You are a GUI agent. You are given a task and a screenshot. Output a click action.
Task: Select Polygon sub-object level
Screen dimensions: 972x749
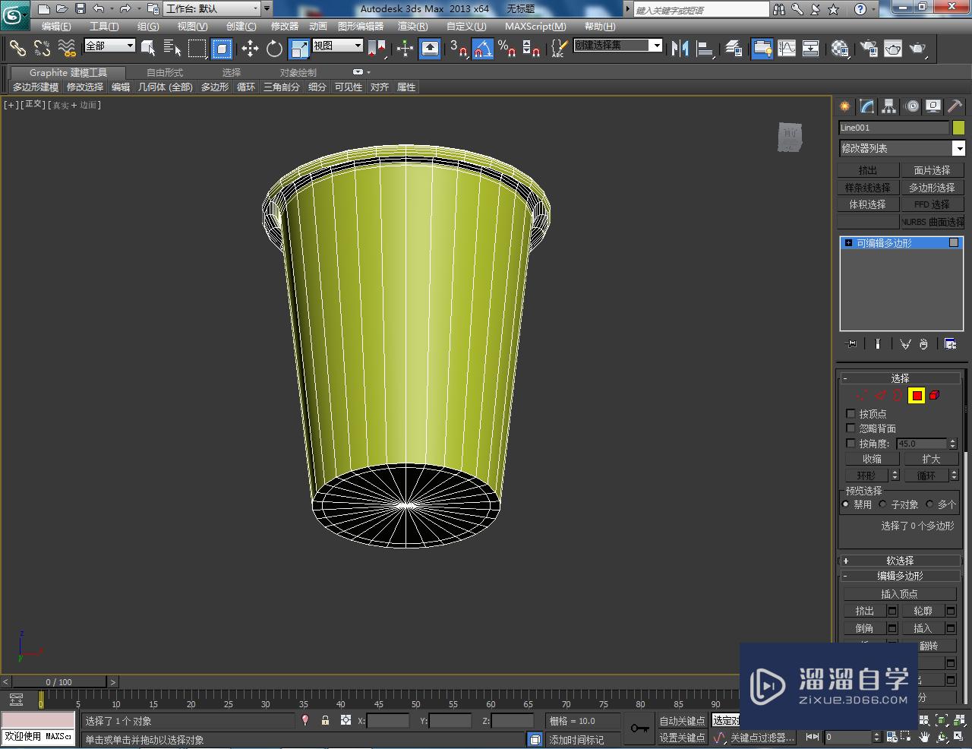tap(917, 395)
